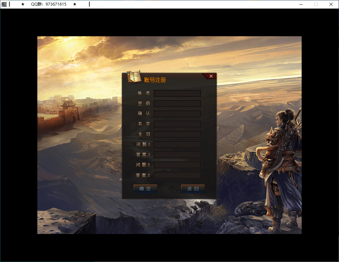Click the notebook icon beside 账号注册 title
Image resolution: width=339 pixels, height=262 pixels.
(133, 76)
